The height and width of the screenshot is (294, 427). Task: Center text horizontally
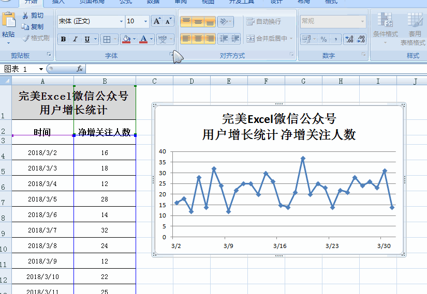click(198, 39)
